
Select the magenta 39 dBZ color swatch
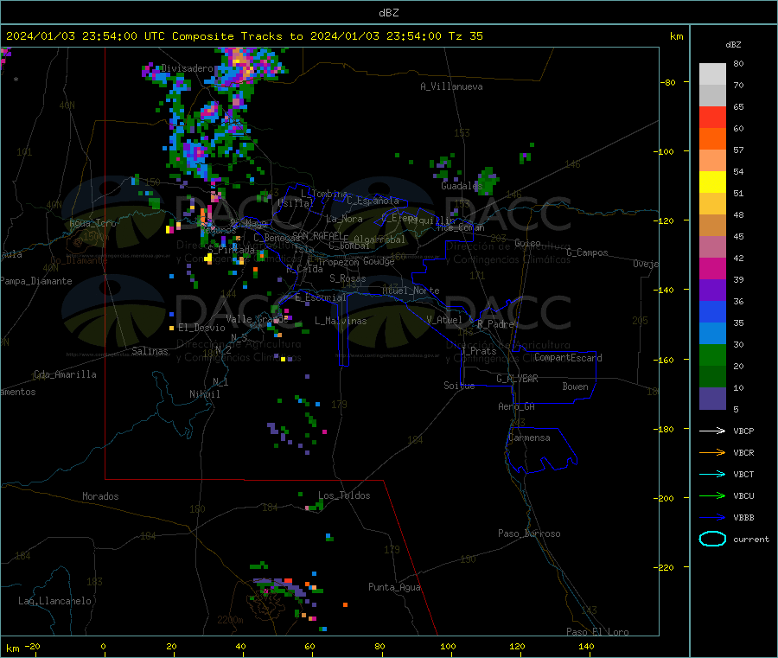712,268
